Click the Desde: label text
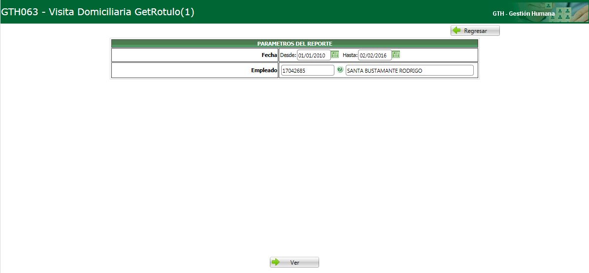 point(288,55)
